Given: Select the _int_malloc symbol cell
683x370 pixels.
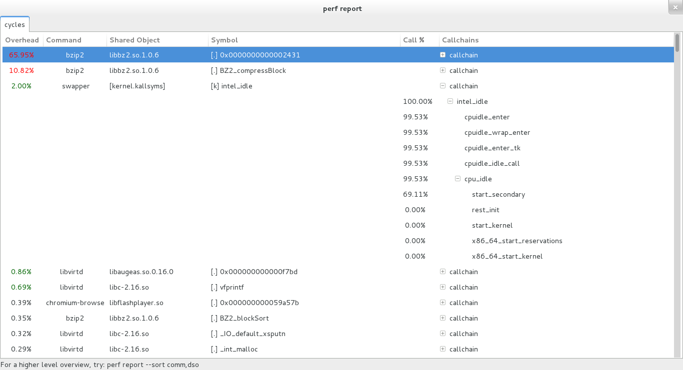Looking at the screenshot, I should click(x=234, y=349).
